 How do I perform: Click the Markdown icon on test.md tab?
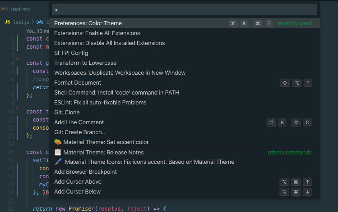click(5, 9)
